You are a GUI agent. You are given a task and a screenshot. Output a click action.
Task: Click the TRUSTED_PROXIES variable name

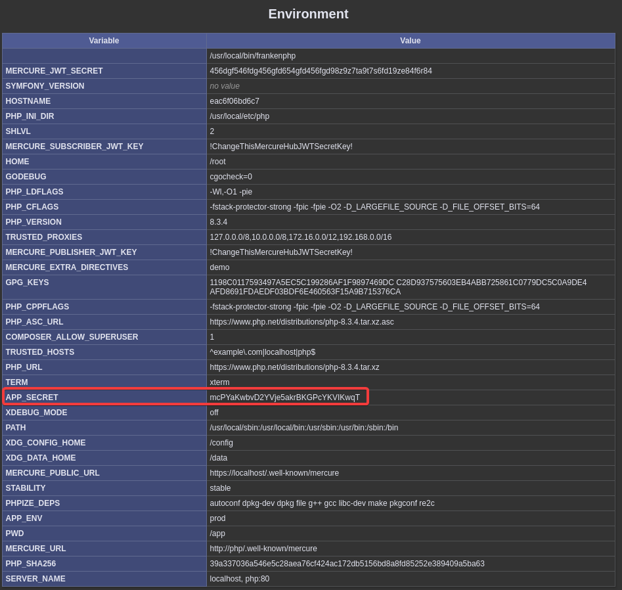point(44,237)
